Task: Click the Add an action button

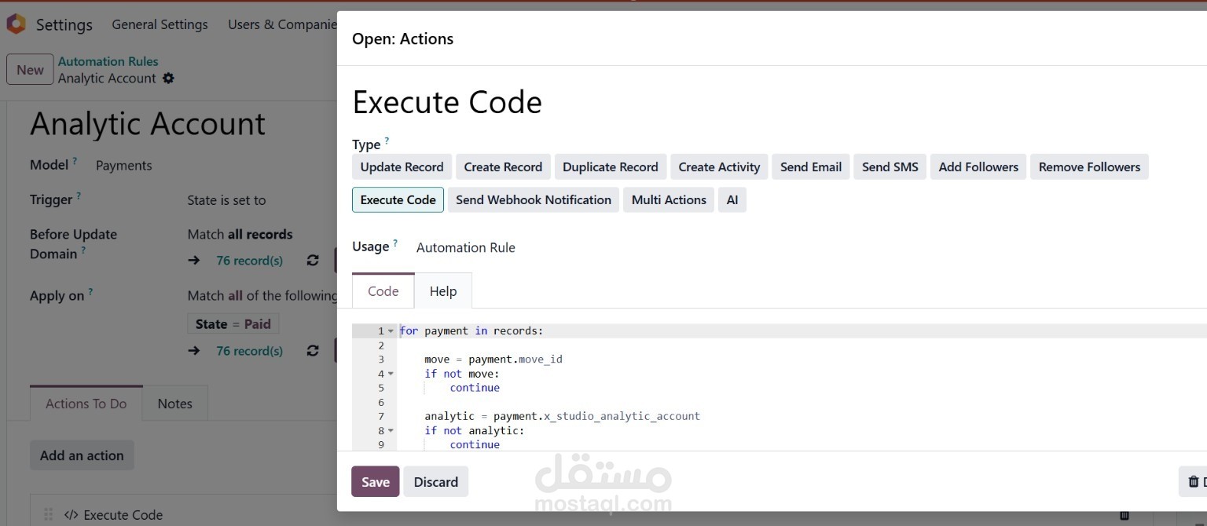Action: (x=82, y=455)
